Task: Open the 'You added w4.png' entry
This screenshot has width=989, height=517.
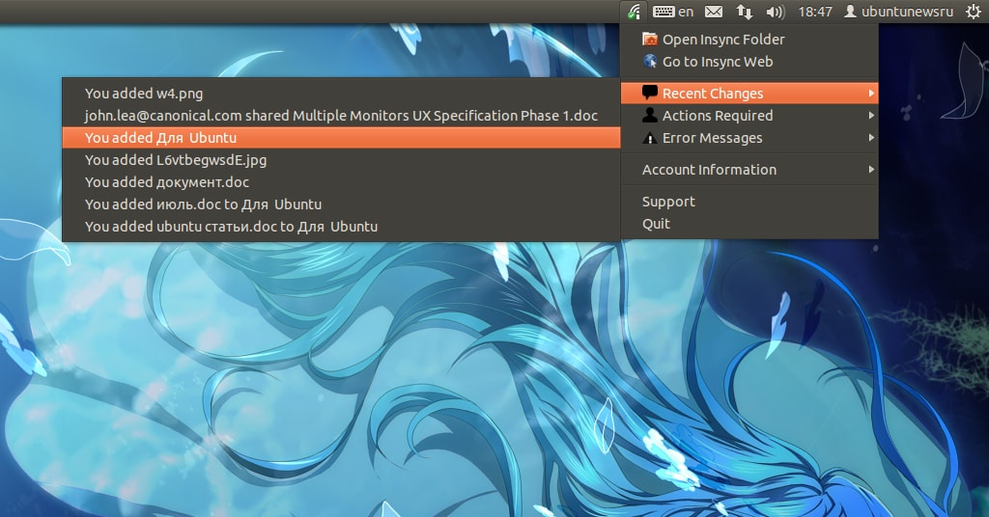Action: click(341, 94)
